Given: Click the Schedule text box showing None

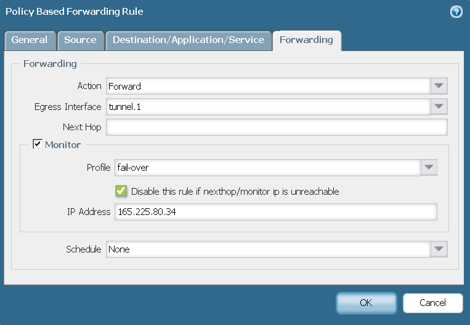Looking at the screenshot, I should [x=268, y=249].
